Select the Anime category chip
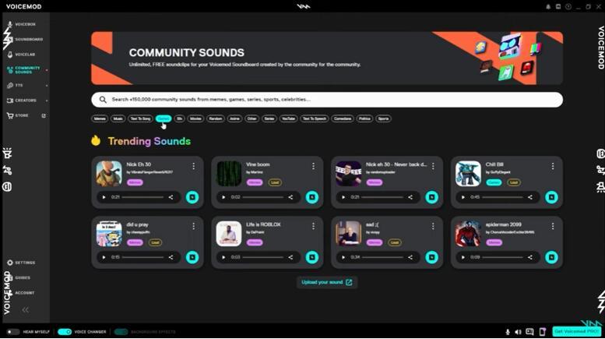 [x=234, y=118]
